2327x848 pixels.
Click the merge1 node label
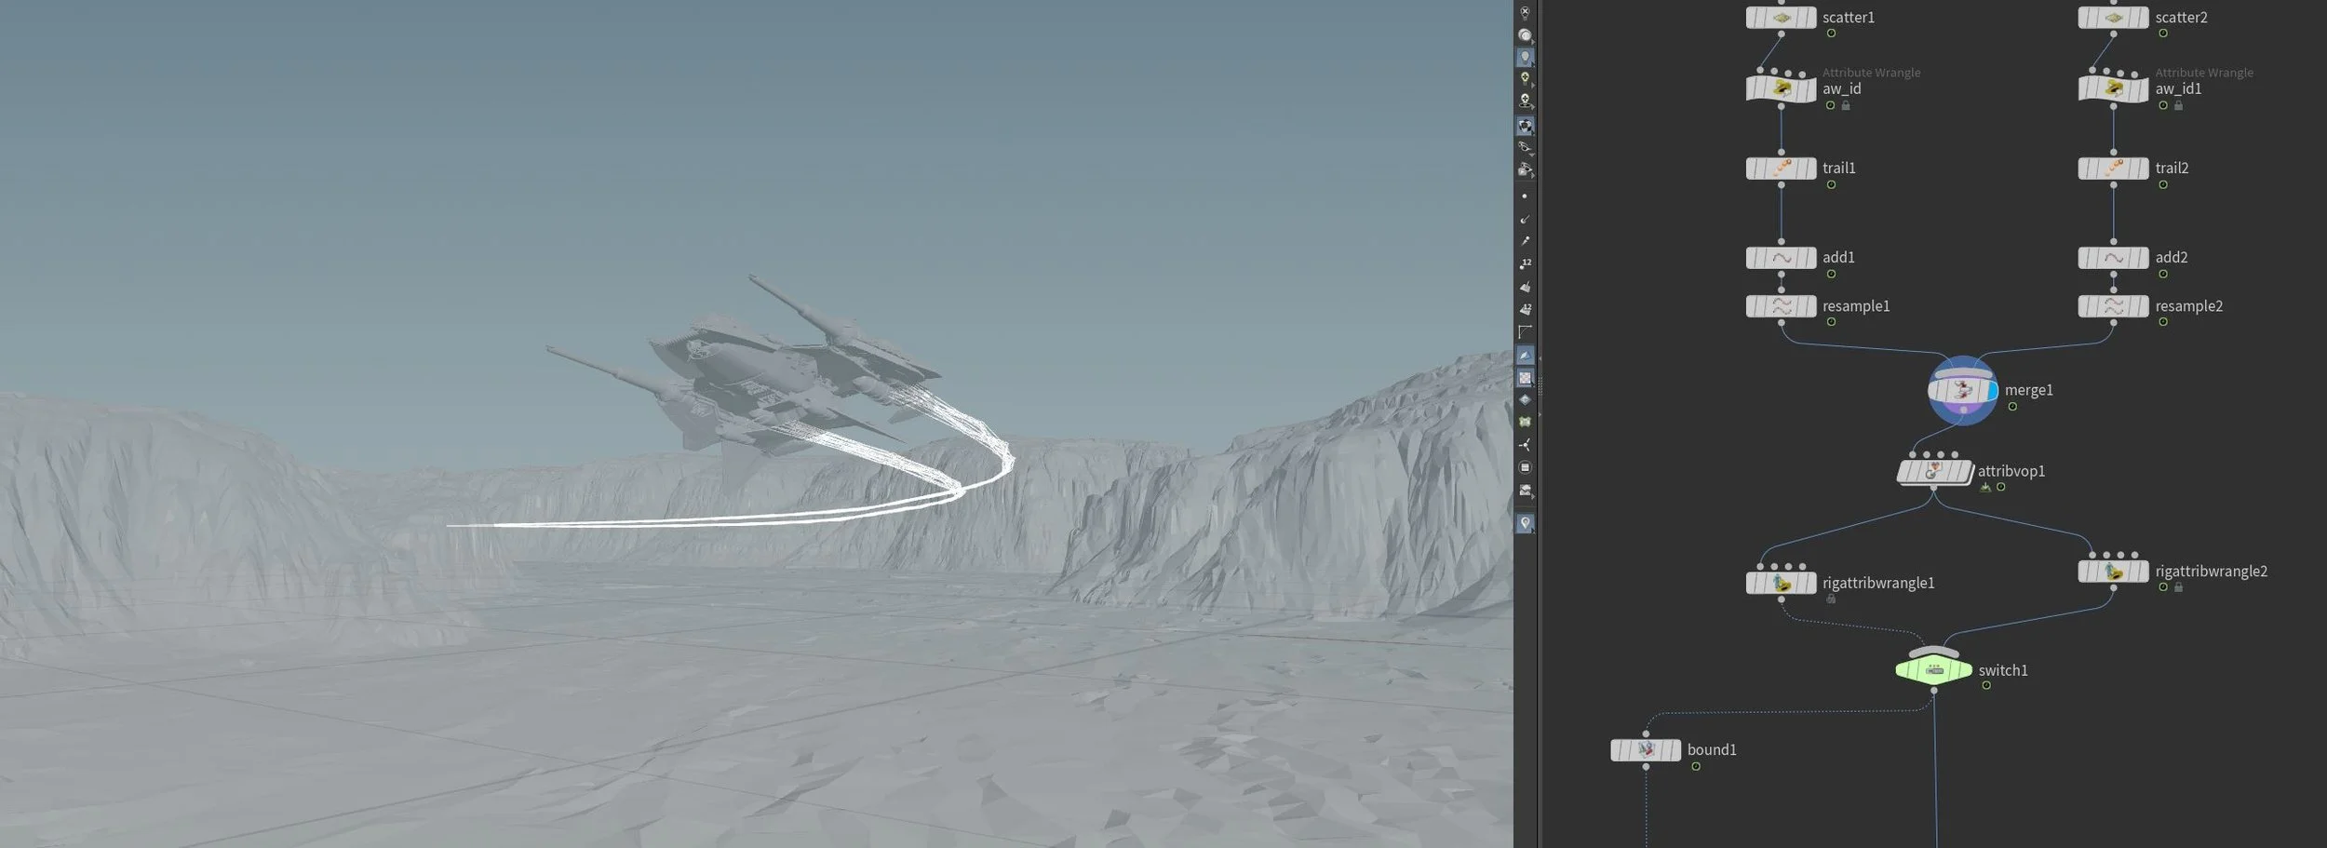[x=2028, y=391]
